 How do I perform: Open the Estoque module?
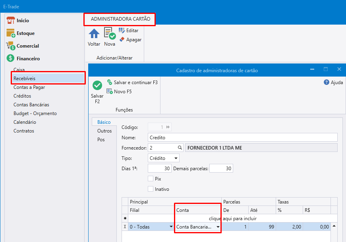(x=25, y=33)
